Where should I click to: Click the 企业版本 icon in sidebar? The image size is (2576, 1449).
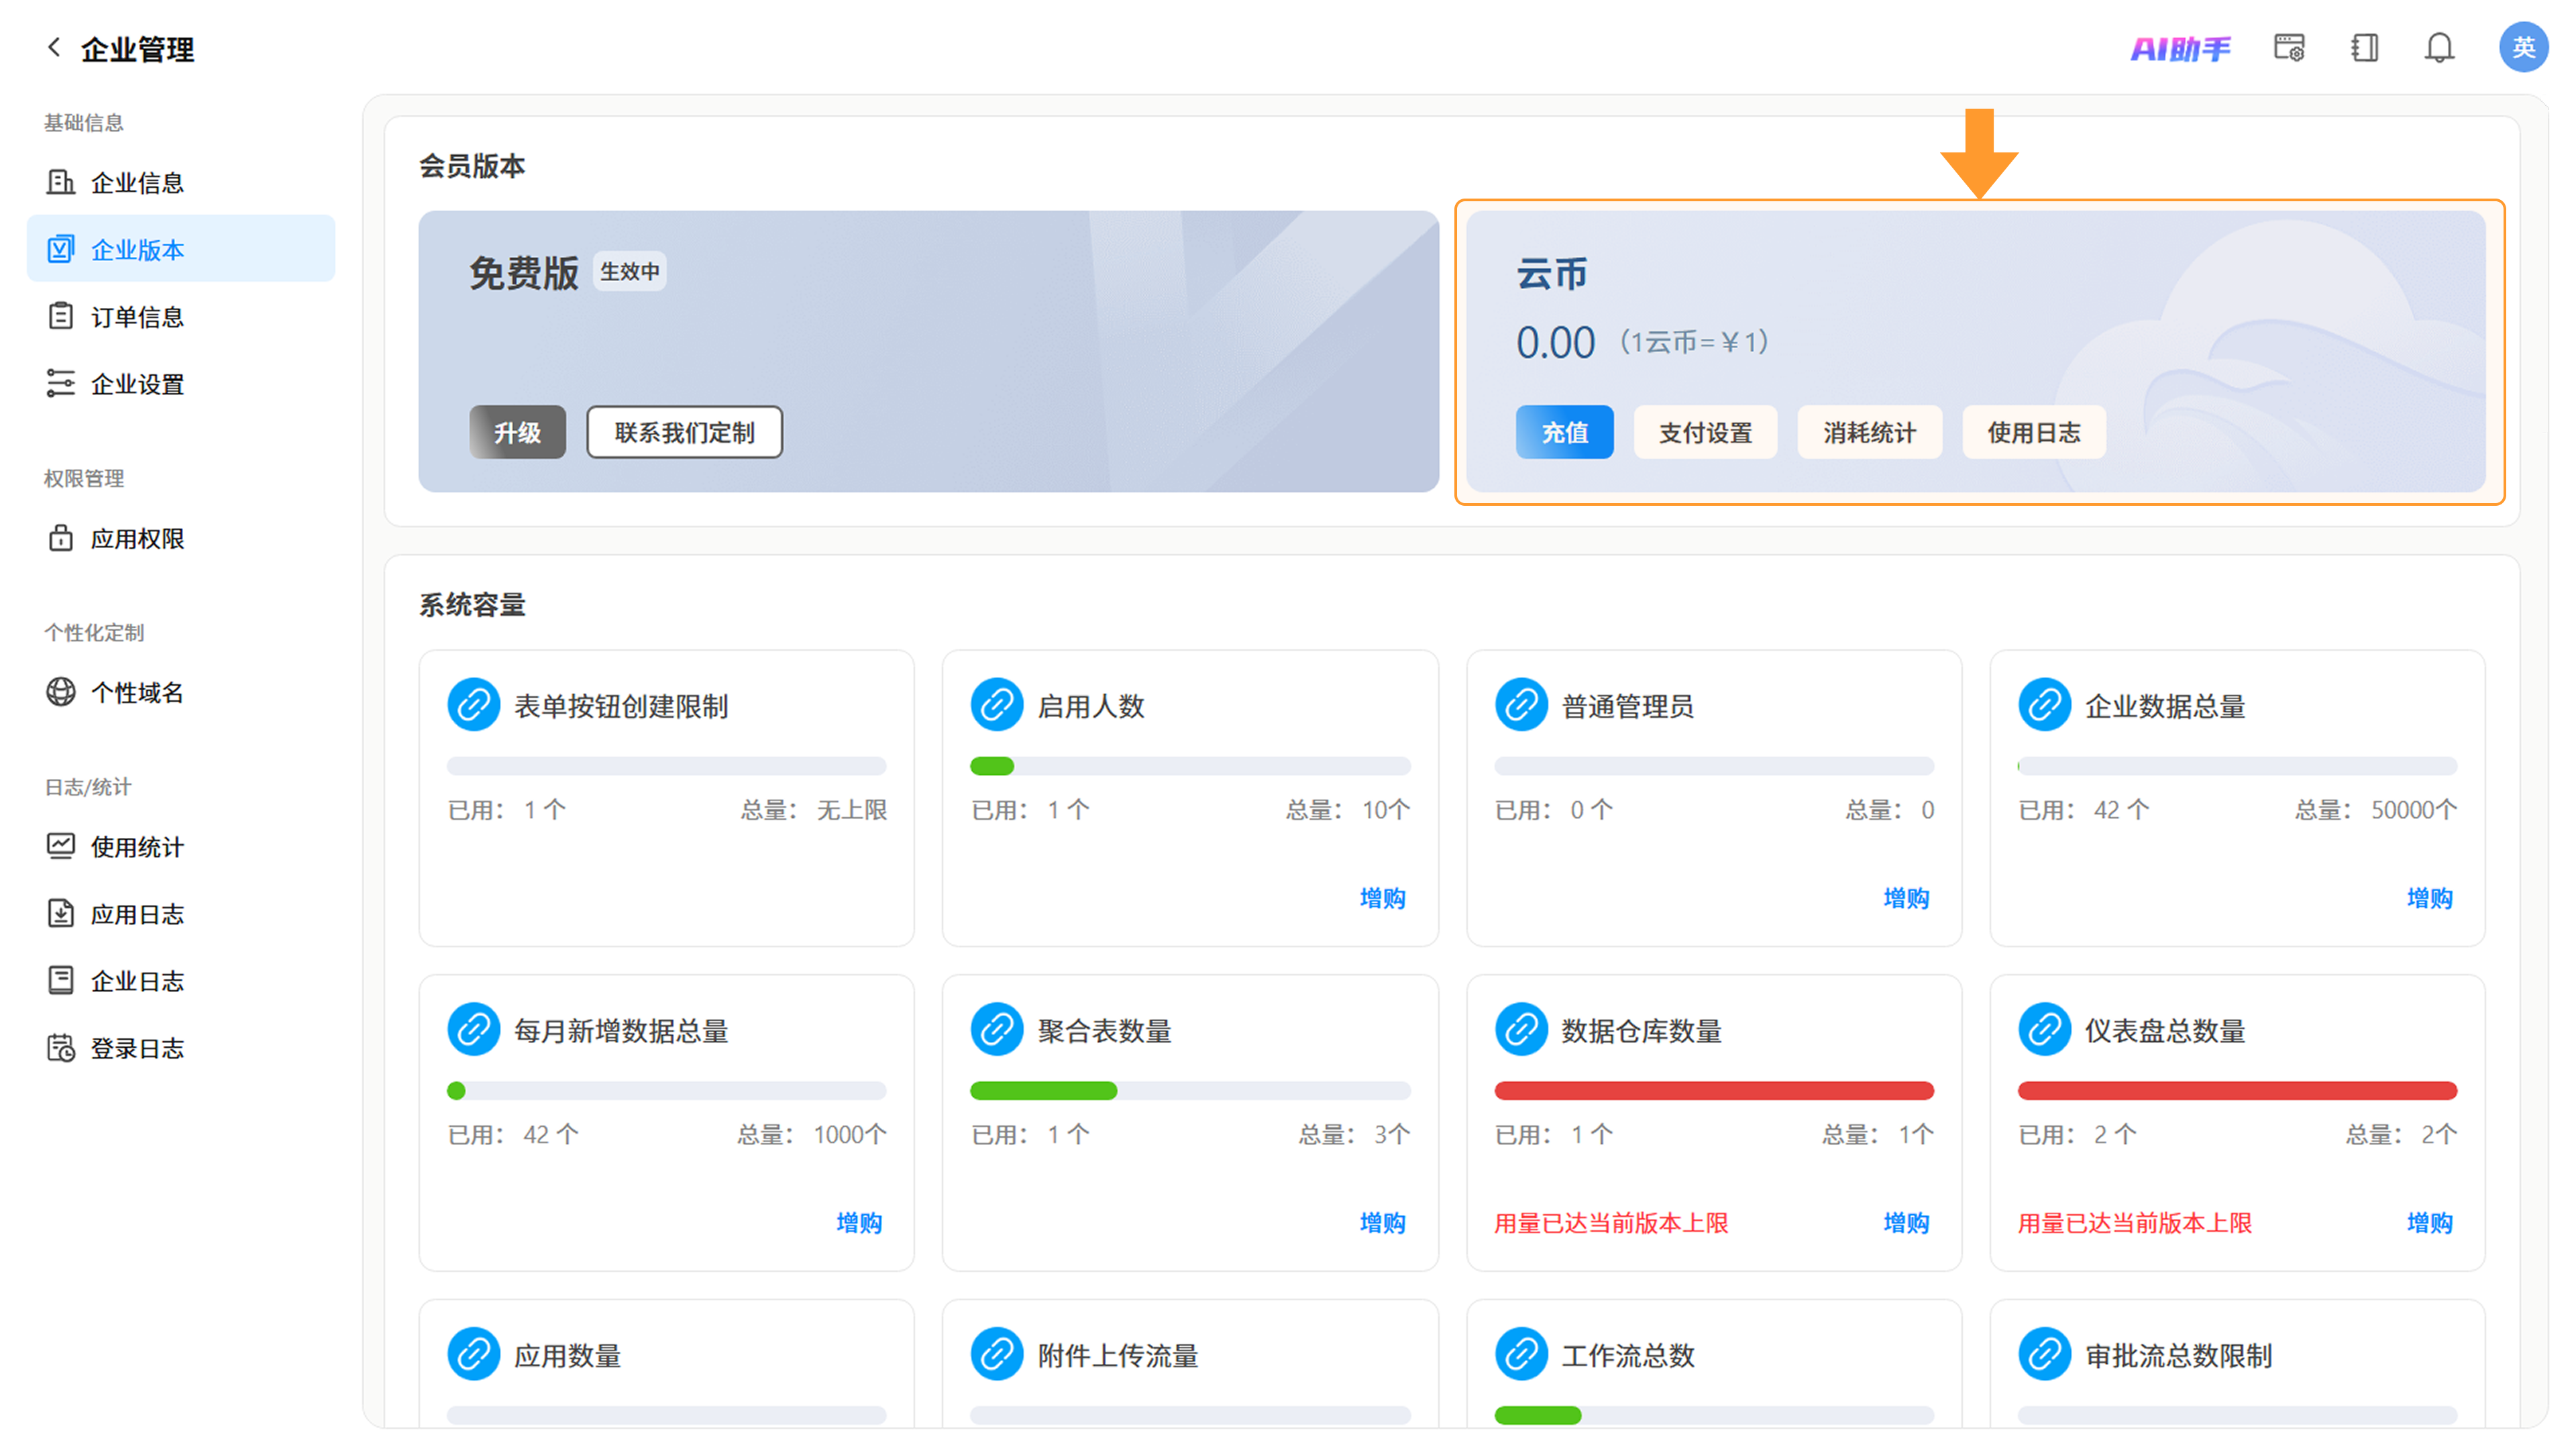click(61, 249)
